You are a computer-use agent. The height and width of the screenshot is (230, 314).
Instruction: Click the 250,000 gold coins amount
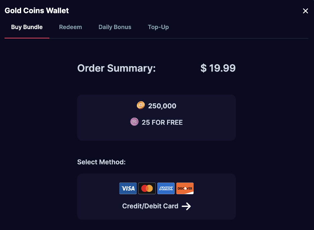[x=162, y=106]
